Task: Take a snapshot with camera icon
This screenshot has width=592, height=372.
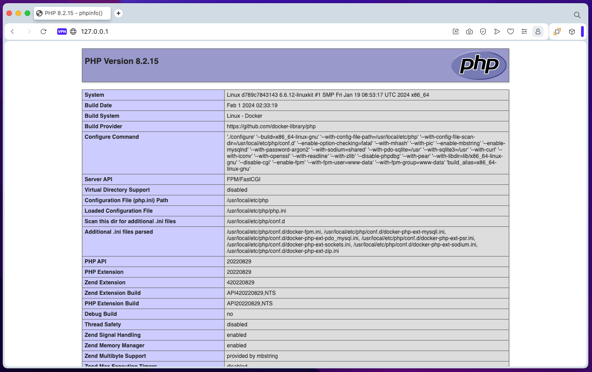Action: click(x=469, y=31)
